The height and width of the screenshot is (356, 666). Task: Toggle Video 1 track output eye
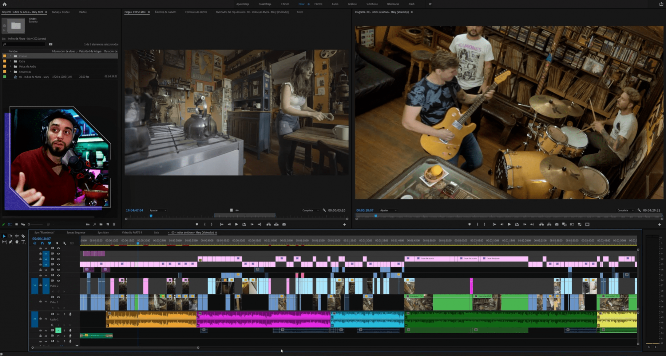[58, 297]
